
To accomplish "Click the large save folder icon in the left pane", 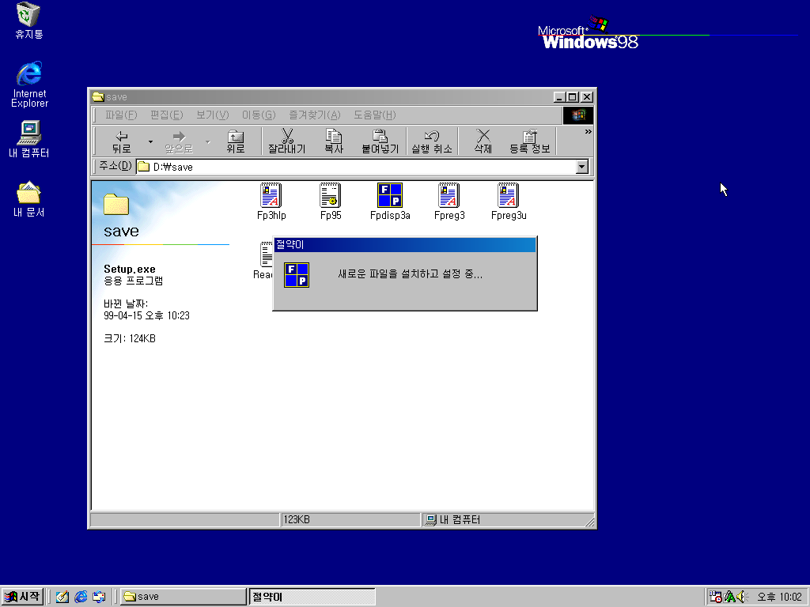I will [x=116, y=205].
